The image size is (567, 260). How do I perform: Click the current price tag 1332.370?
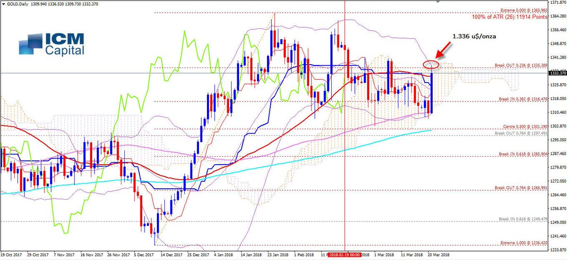pyautogui.click(x=558, y=73)
